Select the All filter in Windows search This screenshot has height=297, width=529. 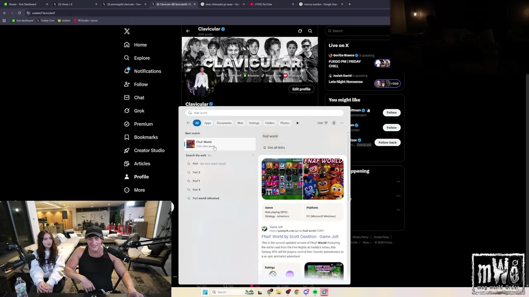point(197,123)
